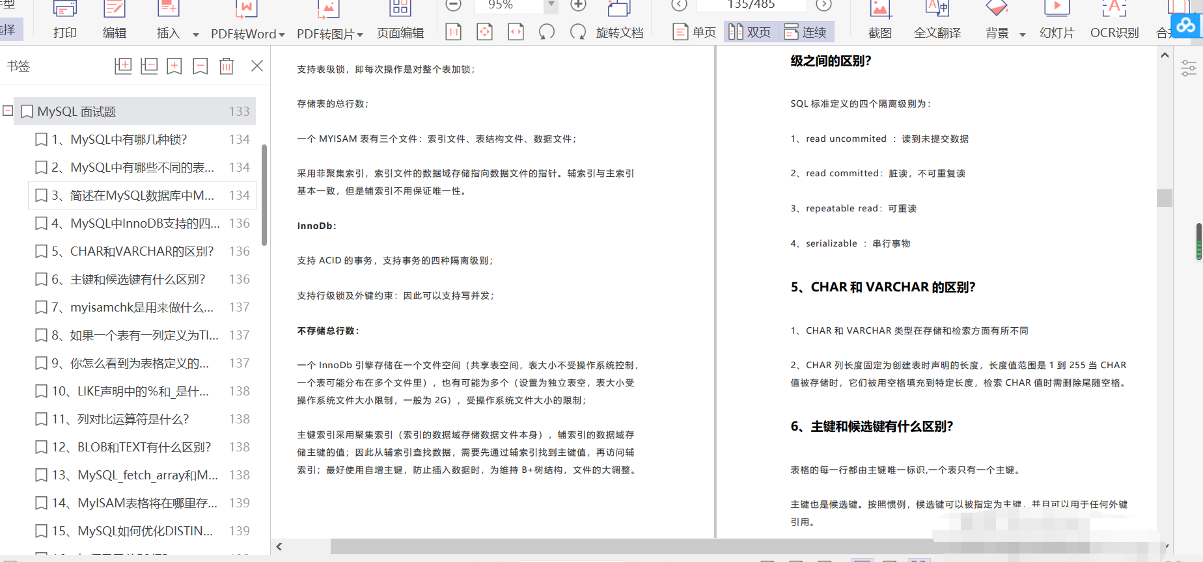
Task: Click the vertical scrollbar up arrow
Action: click(1165, 55)
